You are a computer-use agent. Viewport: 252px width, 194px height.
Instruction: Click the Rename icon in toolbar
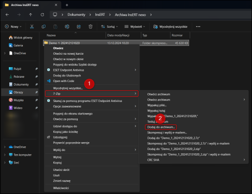[67, 27]
